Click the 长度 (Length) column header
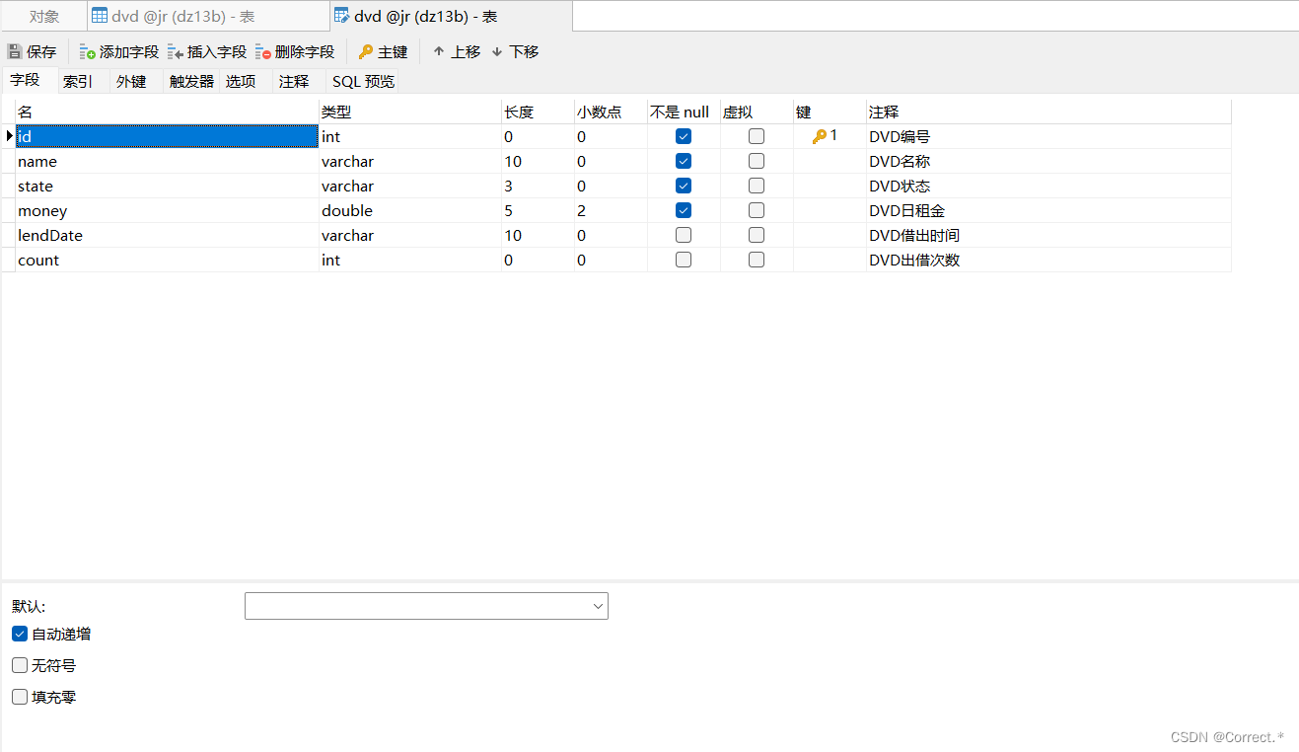The height and width of the screenshot is (752, 1299). [x=538, y=112]
